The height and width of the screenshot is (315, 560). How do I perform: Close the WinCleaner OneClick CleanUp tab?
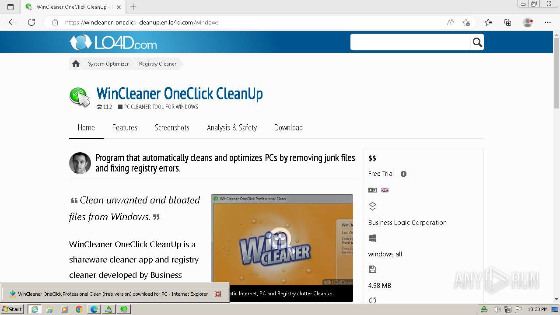[119, 7]
